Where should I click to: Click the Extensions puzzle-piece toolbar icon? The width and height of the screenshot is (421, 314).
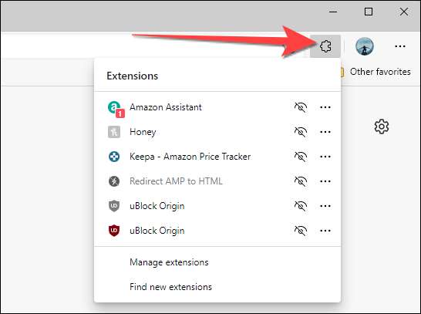[325, 46]
